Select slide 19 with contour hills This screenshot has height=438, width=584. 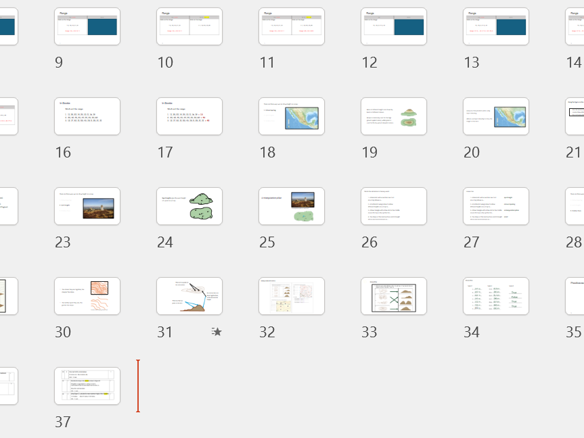[x=394, y=116]
